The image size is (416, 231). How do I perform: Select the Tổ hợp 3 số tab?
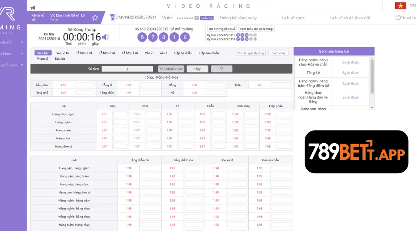tap(130, 53)
